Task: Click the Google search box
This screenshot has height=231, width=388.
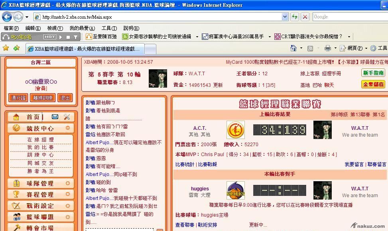Action: (x=350, y=17)
